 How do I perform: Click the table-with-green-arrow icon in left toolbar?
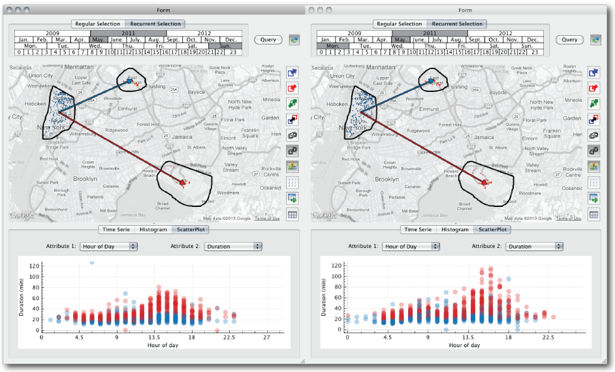[x=292, y=198]
